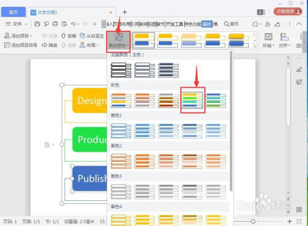The height and width of the screenshot is (226, 308).
Task: Switch to the 开发工具 developer tools tab
Action: click(174, 24)
